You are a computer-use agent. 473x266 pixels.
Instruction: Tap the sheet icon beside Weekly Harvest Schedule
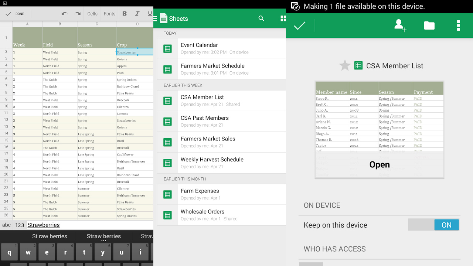tap(168, 163)
